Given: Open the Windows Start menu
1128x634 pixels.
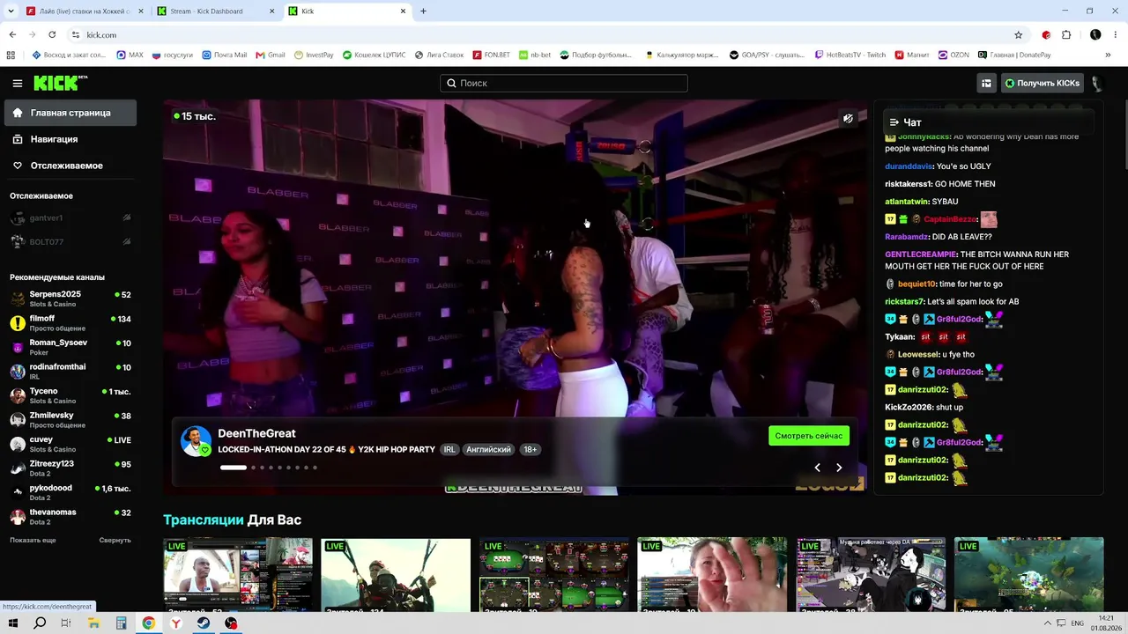Looking at the screenshot, I should (x=13, y=623).
